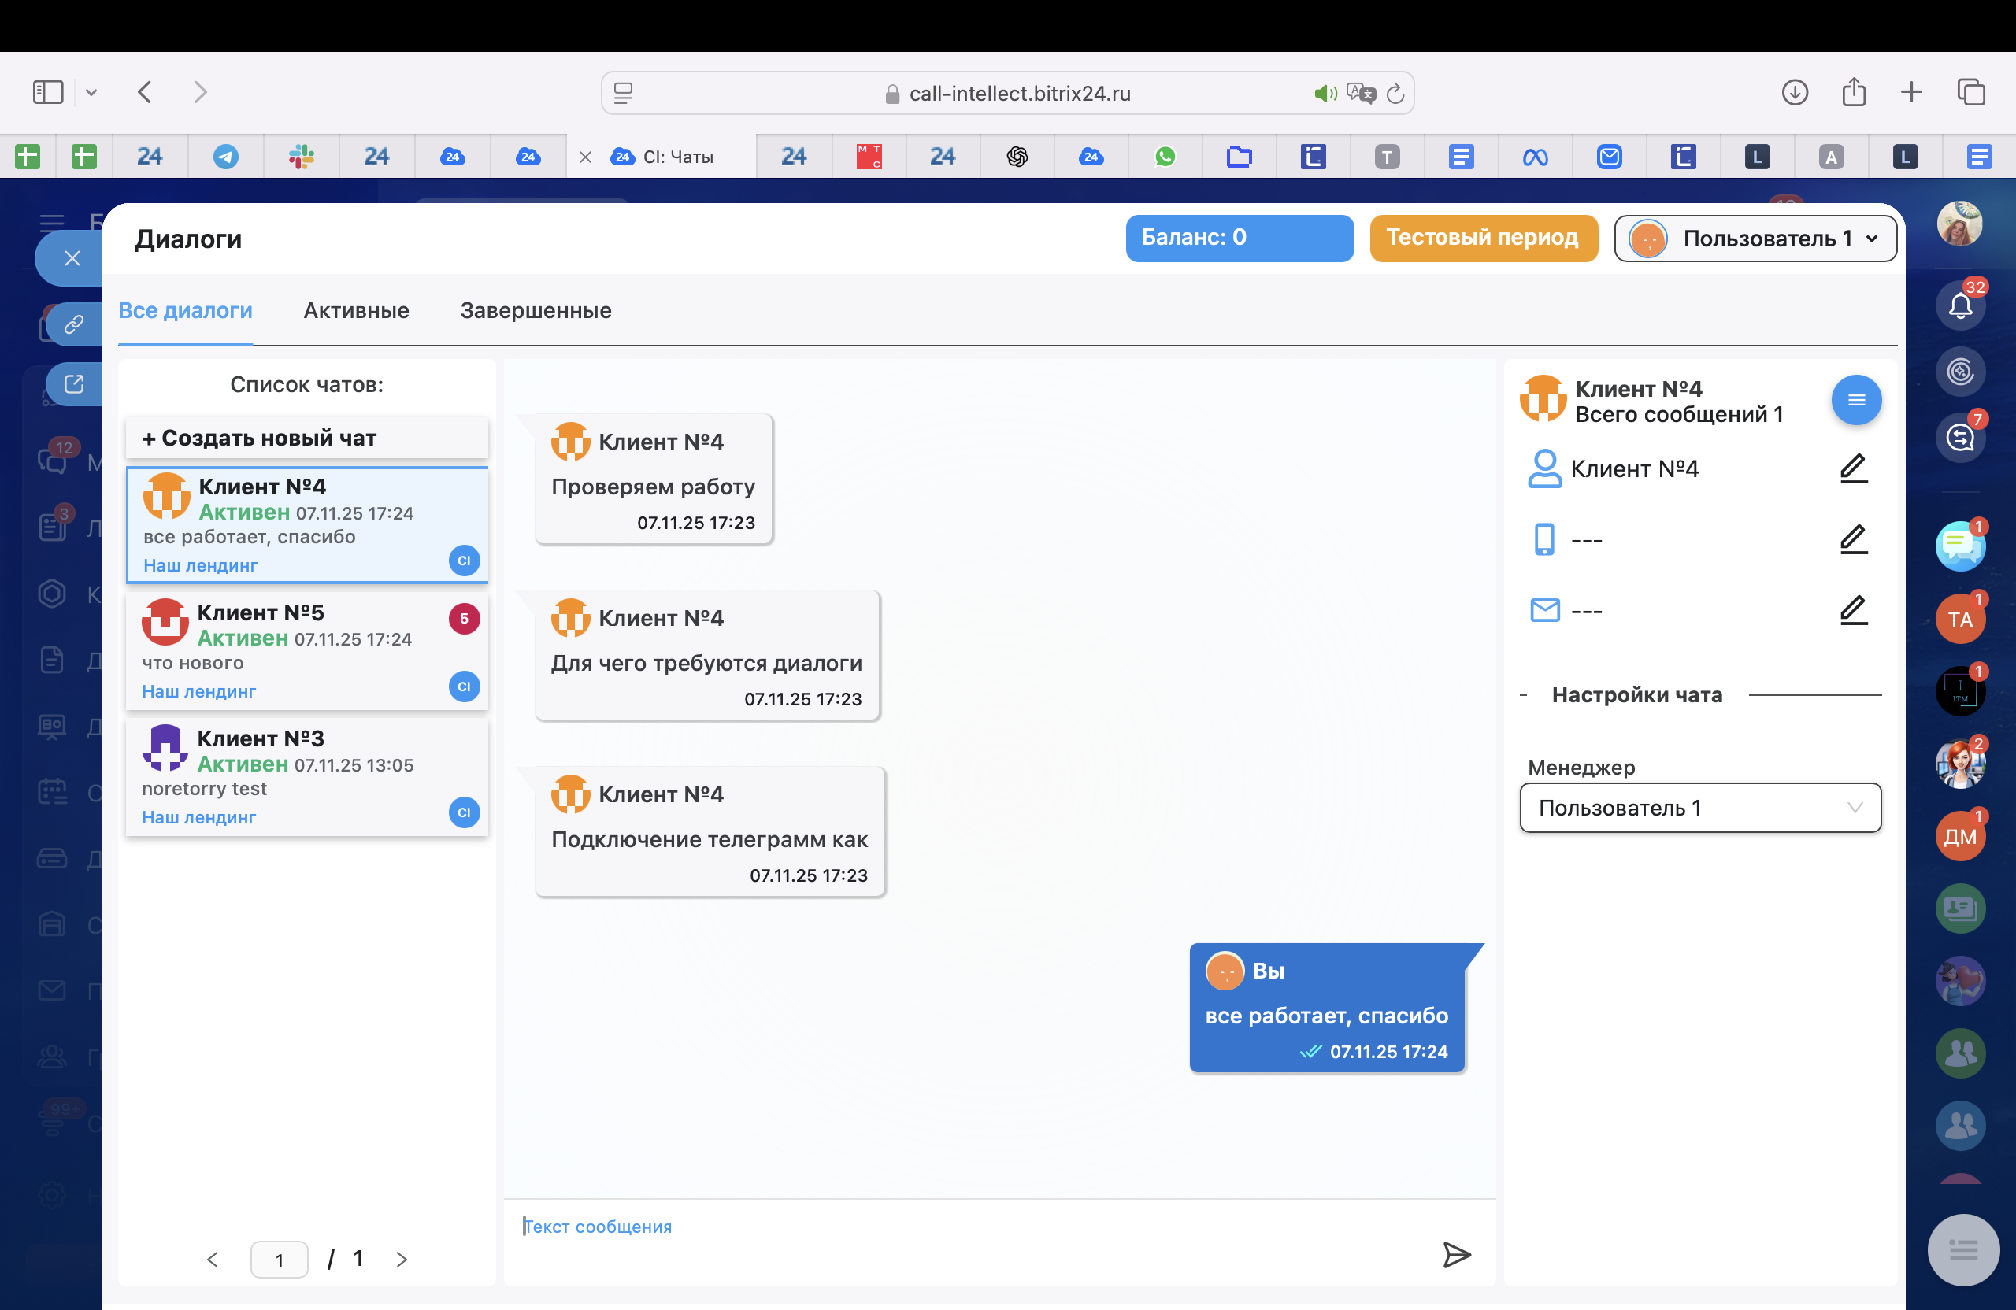This screenshot has height=1310, width=2016.
Task: Switch to Активные tab
Action: pyautogui.click(x=356, y=311)
